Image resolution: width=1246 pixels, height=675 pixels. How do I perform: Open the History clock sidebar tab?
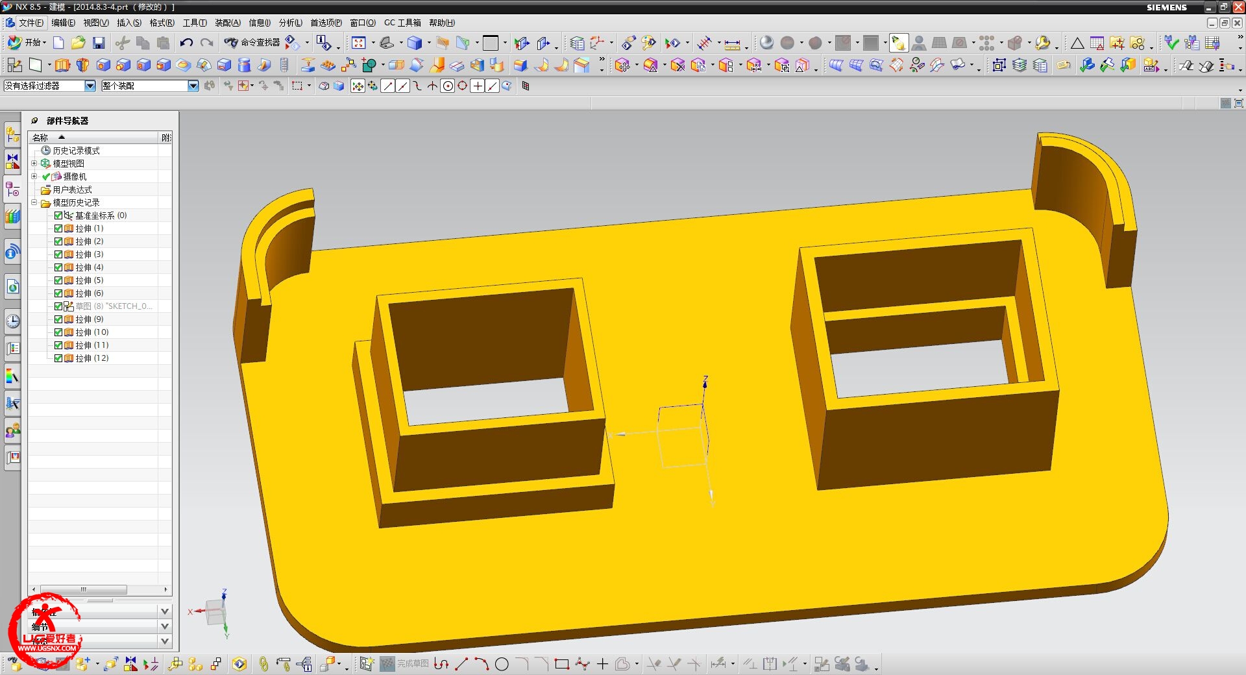point(12,321)
